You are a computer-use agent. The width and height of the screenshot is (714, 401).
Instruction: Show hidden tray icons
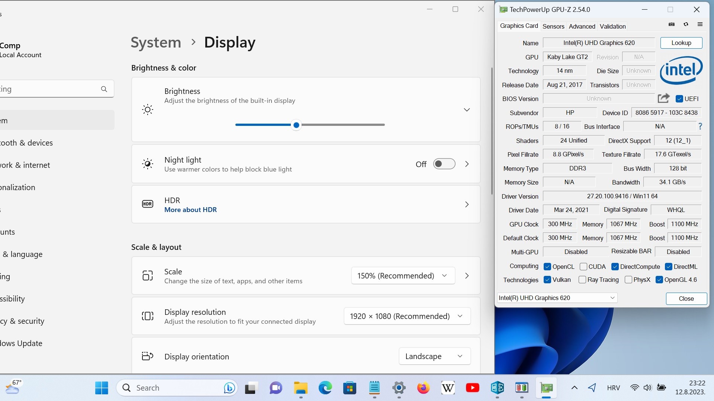574,388
